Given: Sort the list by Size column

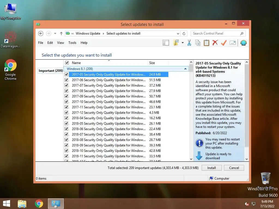Looking at the screenshot, I should click(x=158, y=63).
